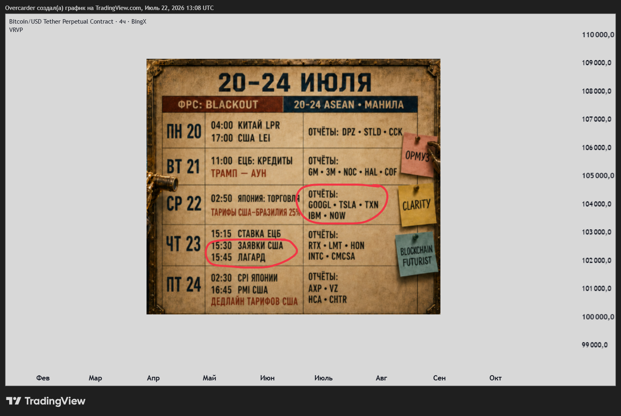Select the Авг time axis label
The width and height of the screenshot is (621, 416).
[x=382, y=378]
